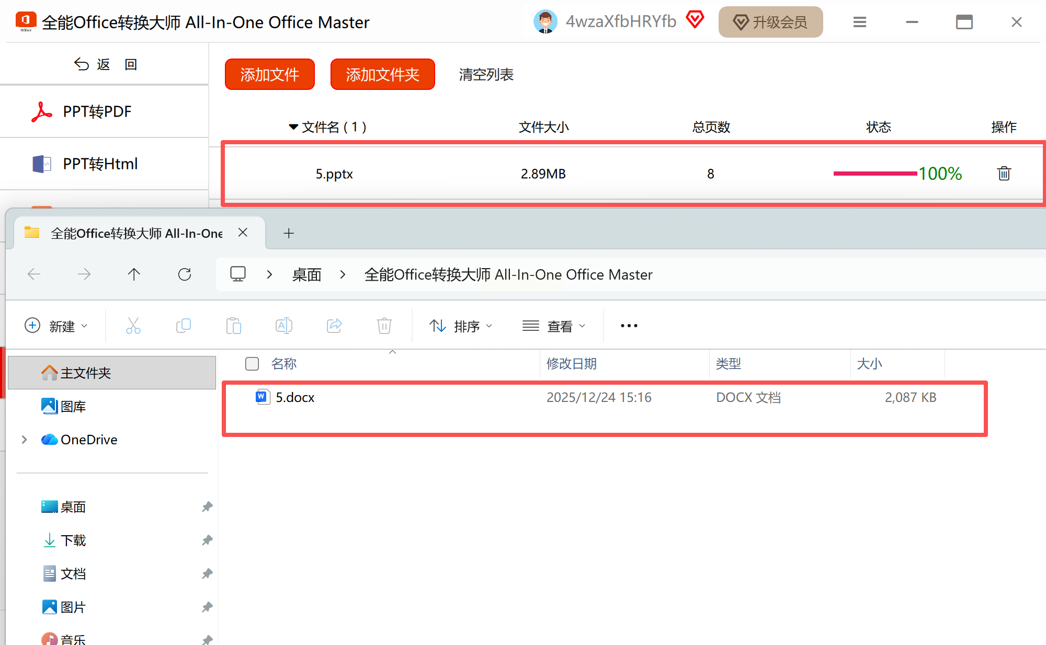Click the 100% conversion progress bar
Screen dimensions: 1046x645
click(x=875, y=174)
